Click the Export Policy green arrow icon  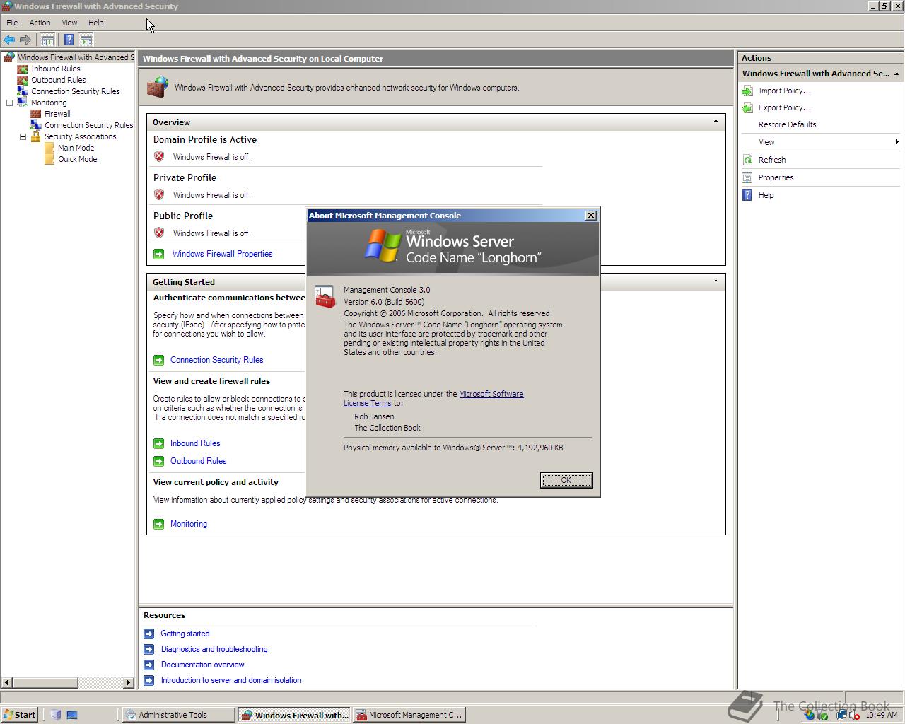point(747,107)
